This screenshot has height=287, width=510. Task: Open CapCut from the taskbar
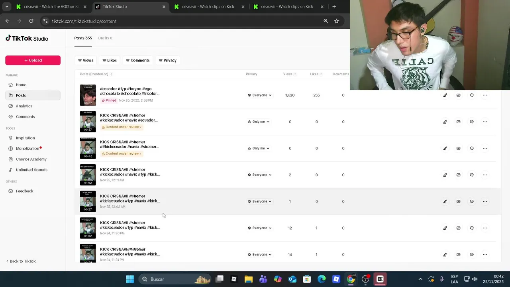coord(380,279)
